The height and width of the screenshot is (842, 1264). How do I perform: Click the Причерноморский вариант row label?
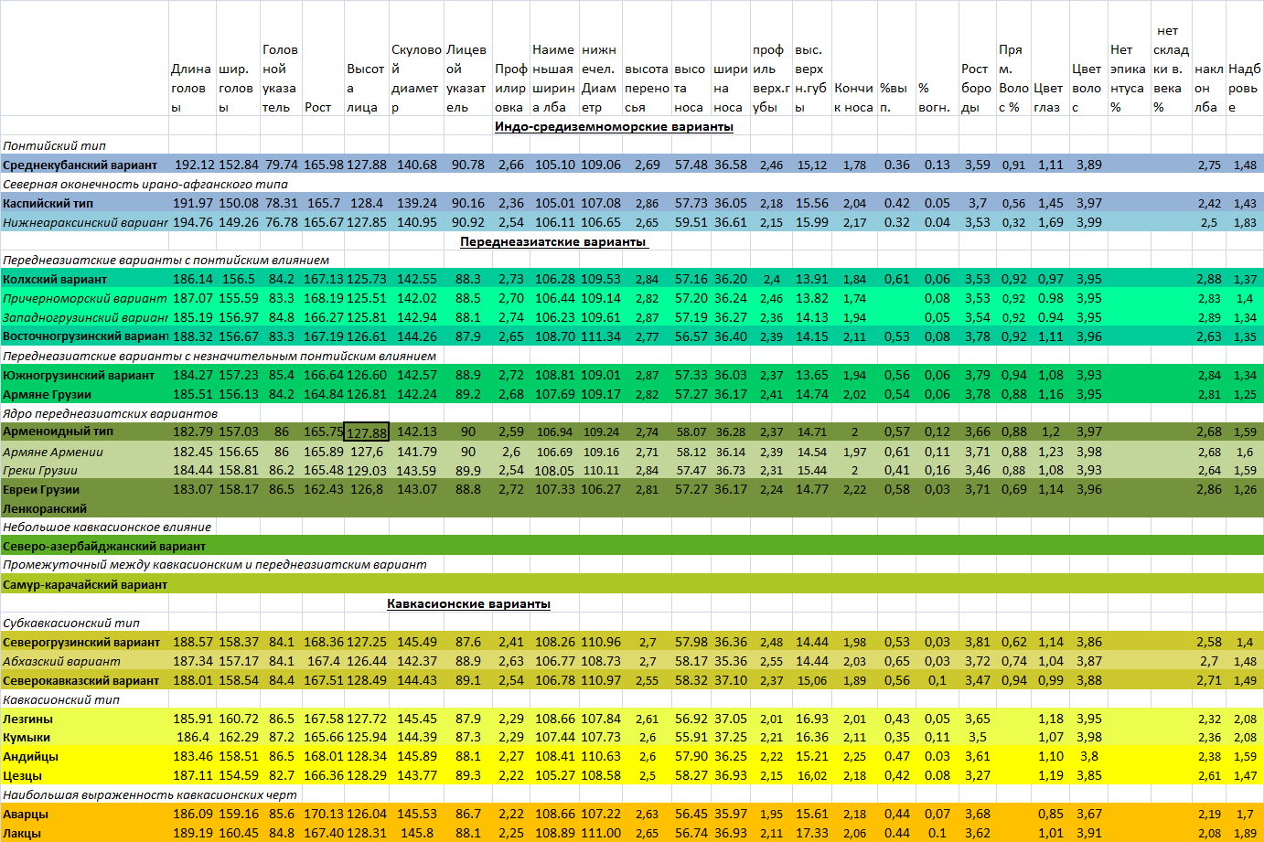[x=85, y=298]
